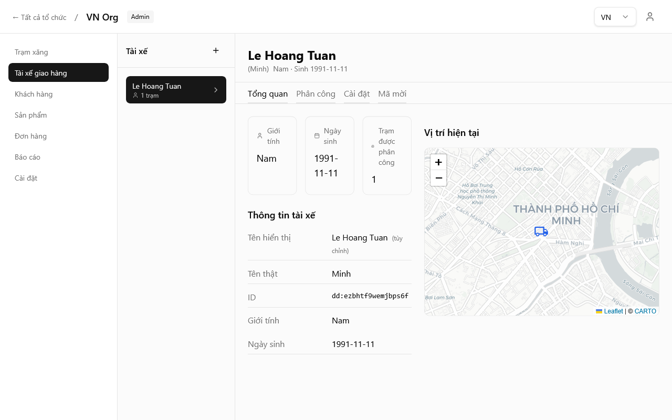Click the delivery truck marker on map

click(541, 231)
